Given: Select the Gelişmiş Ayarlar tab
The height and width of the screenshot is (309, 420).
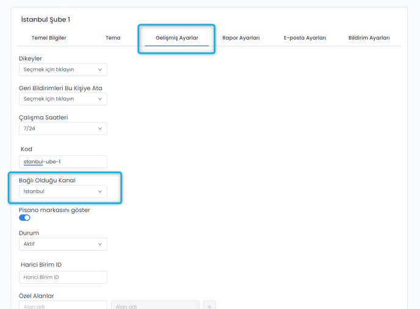Looking at the screenshot, I should [x=176, y=38].
